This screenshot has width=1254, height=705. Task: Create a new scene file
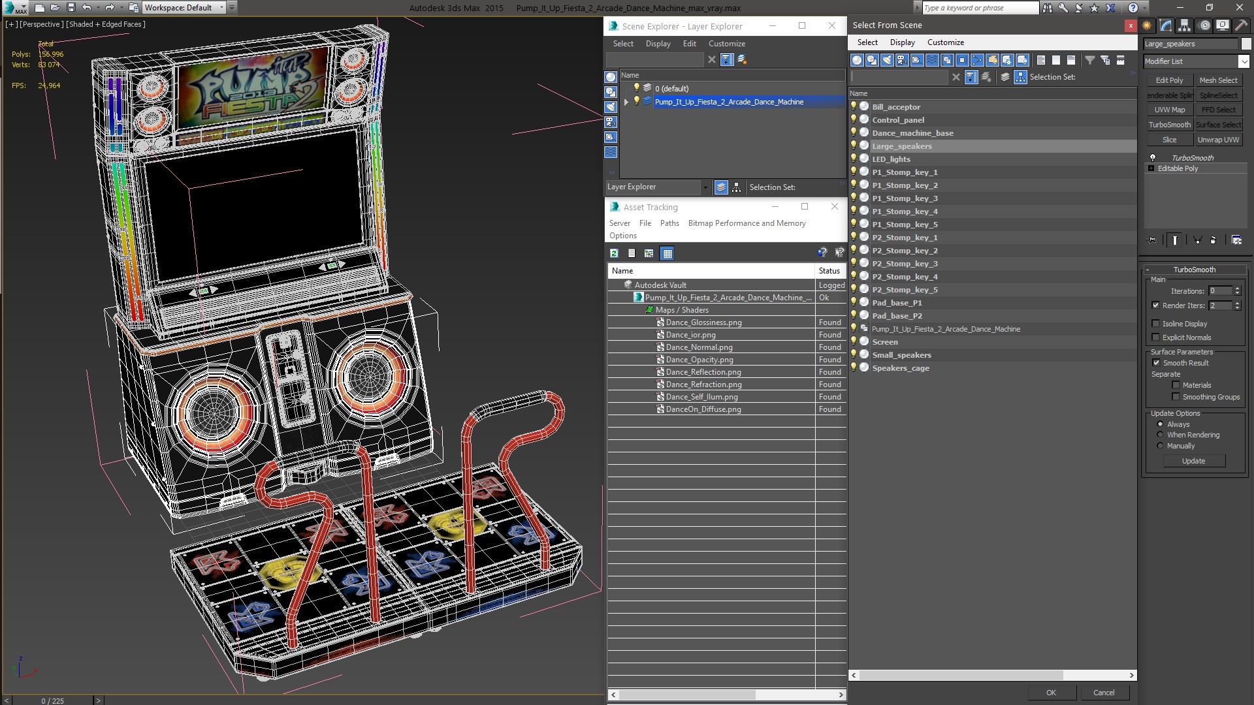(x=39, y=8)
